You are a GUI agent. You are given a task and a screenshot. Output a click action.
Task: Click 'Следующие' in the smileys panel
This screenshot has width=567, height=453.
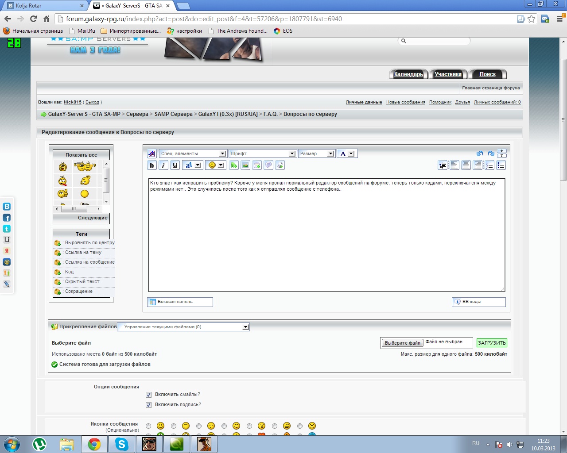93,218
